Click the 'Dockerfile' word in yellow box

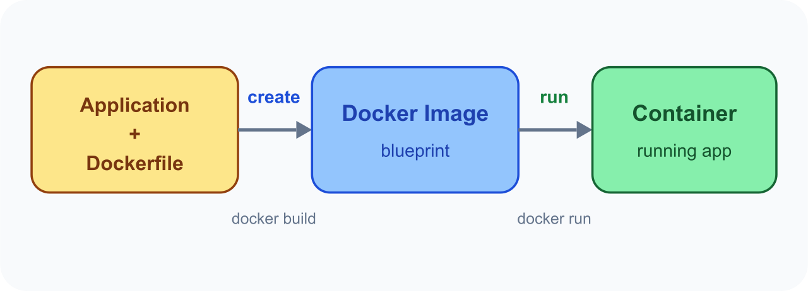point(135,163)
